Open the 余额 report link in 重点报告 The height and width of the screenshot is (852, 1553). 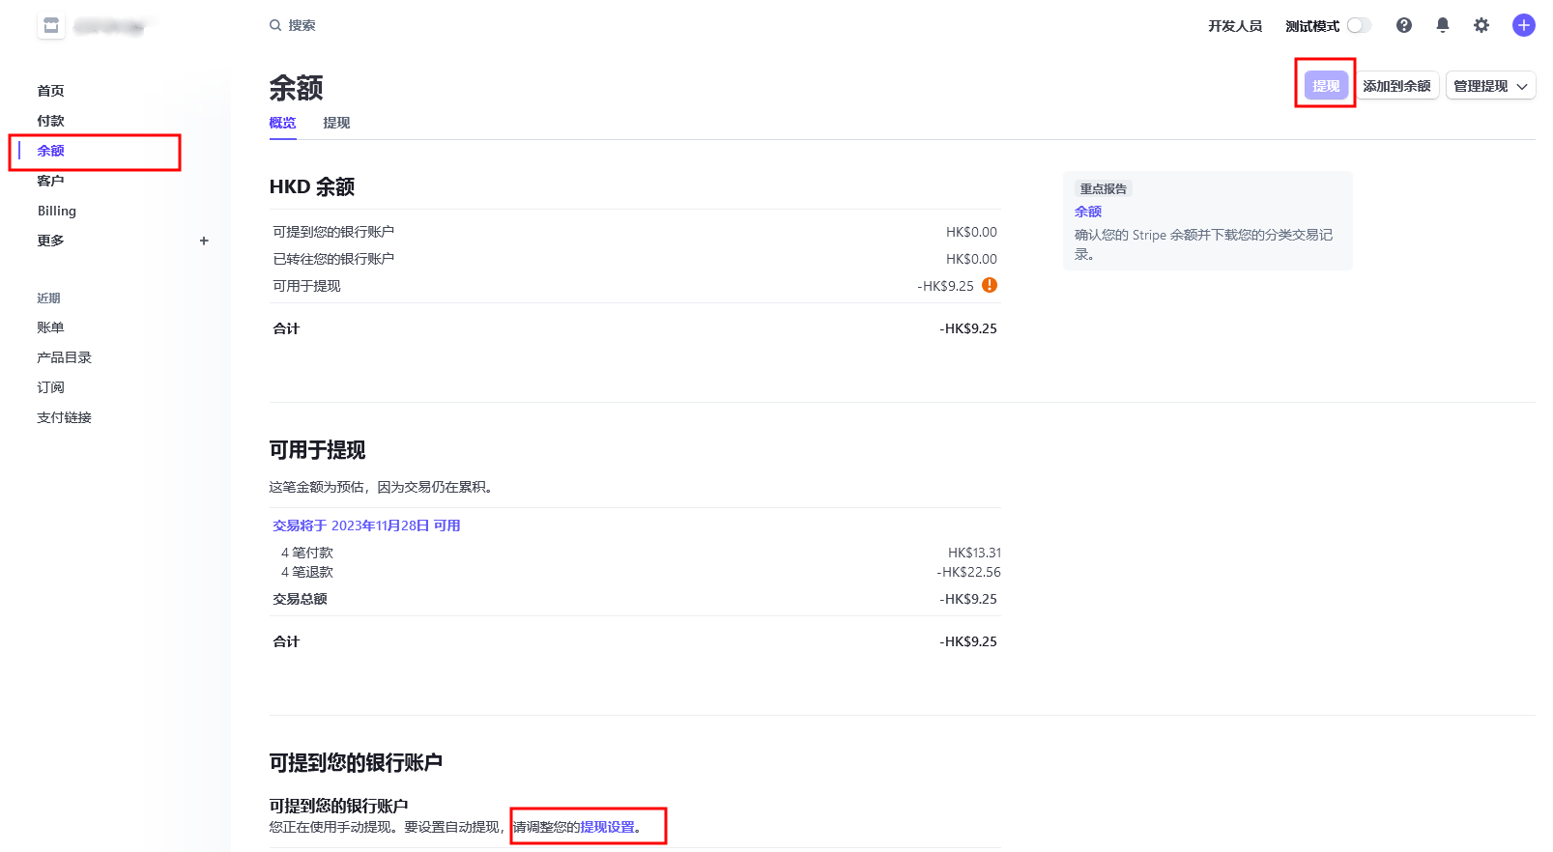tap(1087, 212)
